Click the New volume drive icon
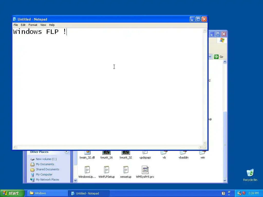The image size is (263, 197). click(x=32, y=159)
